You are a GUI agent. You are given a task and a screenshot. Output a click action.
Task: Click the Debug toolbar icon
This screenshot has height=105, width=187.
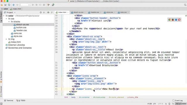[x=37, y=5]
